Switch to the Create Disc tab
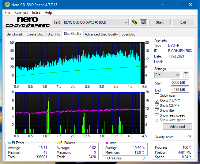200x164 pixels. [x=35, y=34]
